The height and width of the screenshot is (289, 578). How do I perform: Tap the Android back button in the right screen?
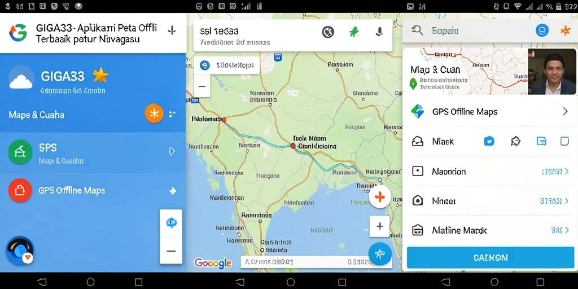click(x=445, y=282)
